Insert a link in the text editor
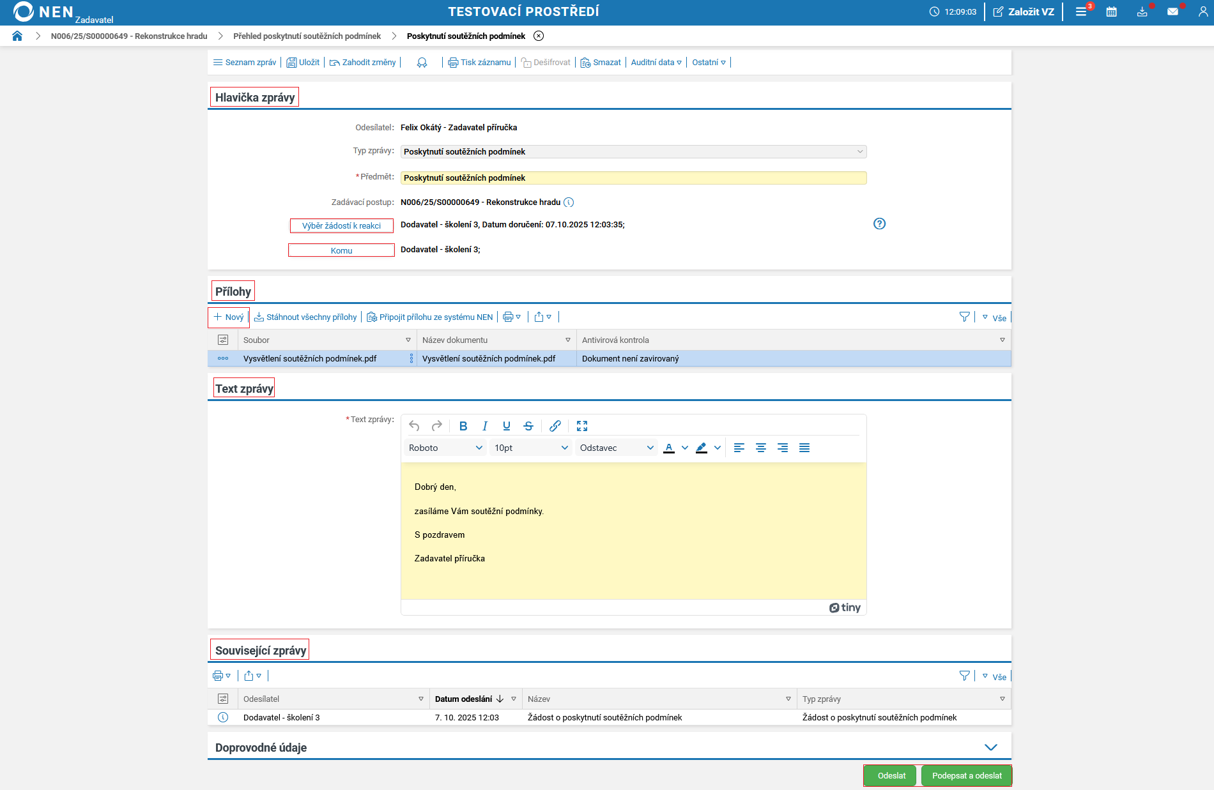Screen dimensions: 1214x790 tap(555, 426)
